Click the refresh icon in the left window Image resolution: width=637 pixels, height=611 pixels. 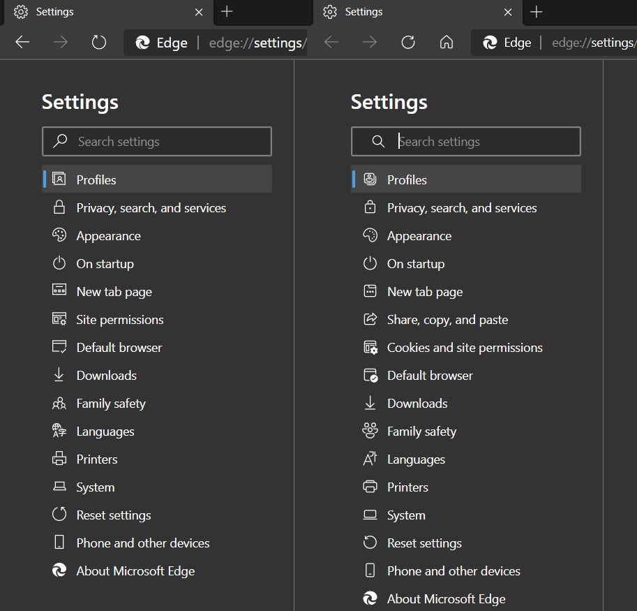click(x=98, y=42)
